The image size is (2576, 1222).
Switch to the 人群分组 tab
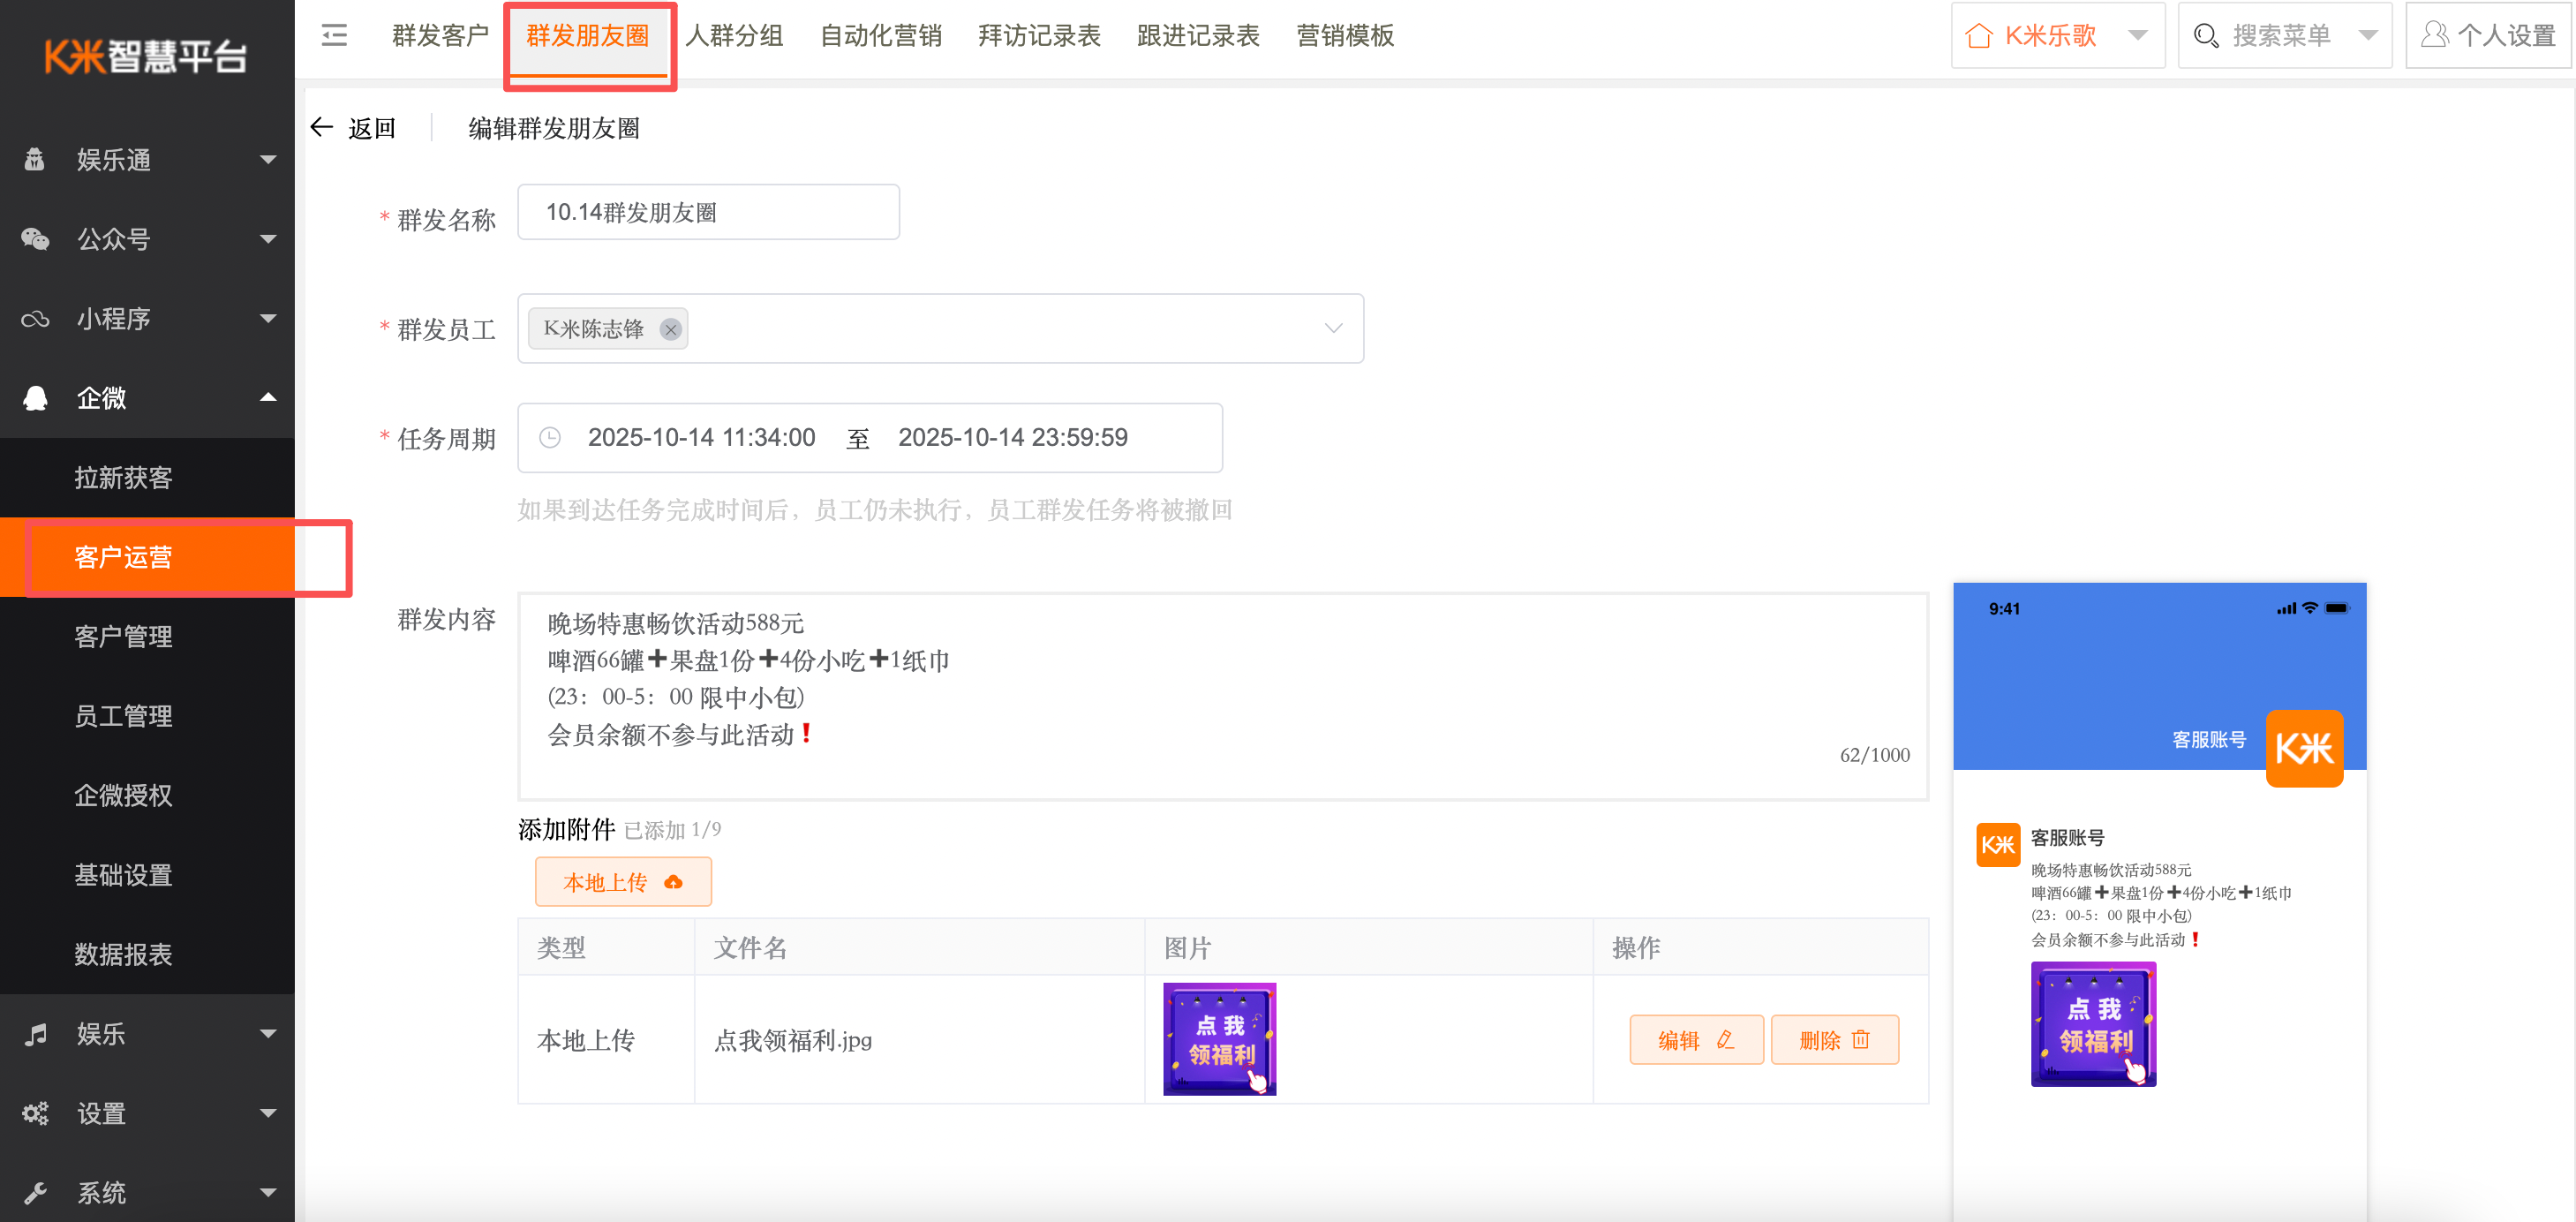735,36
